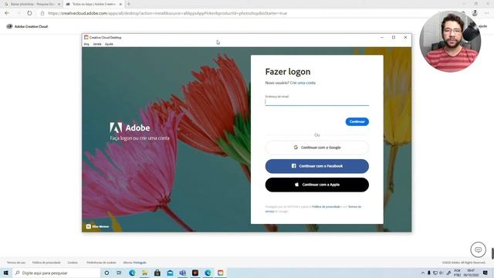The image size is (494, 278).
Task: Open the Ajuda menu in Creative Cloud Desktop
Action: (109, 44)
